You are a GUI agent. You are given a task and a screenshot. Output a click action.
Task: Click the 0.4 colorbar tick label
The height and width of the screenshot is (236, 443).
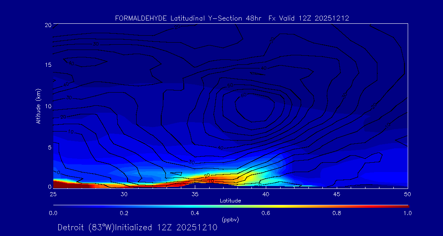click(x=195, y=213)
